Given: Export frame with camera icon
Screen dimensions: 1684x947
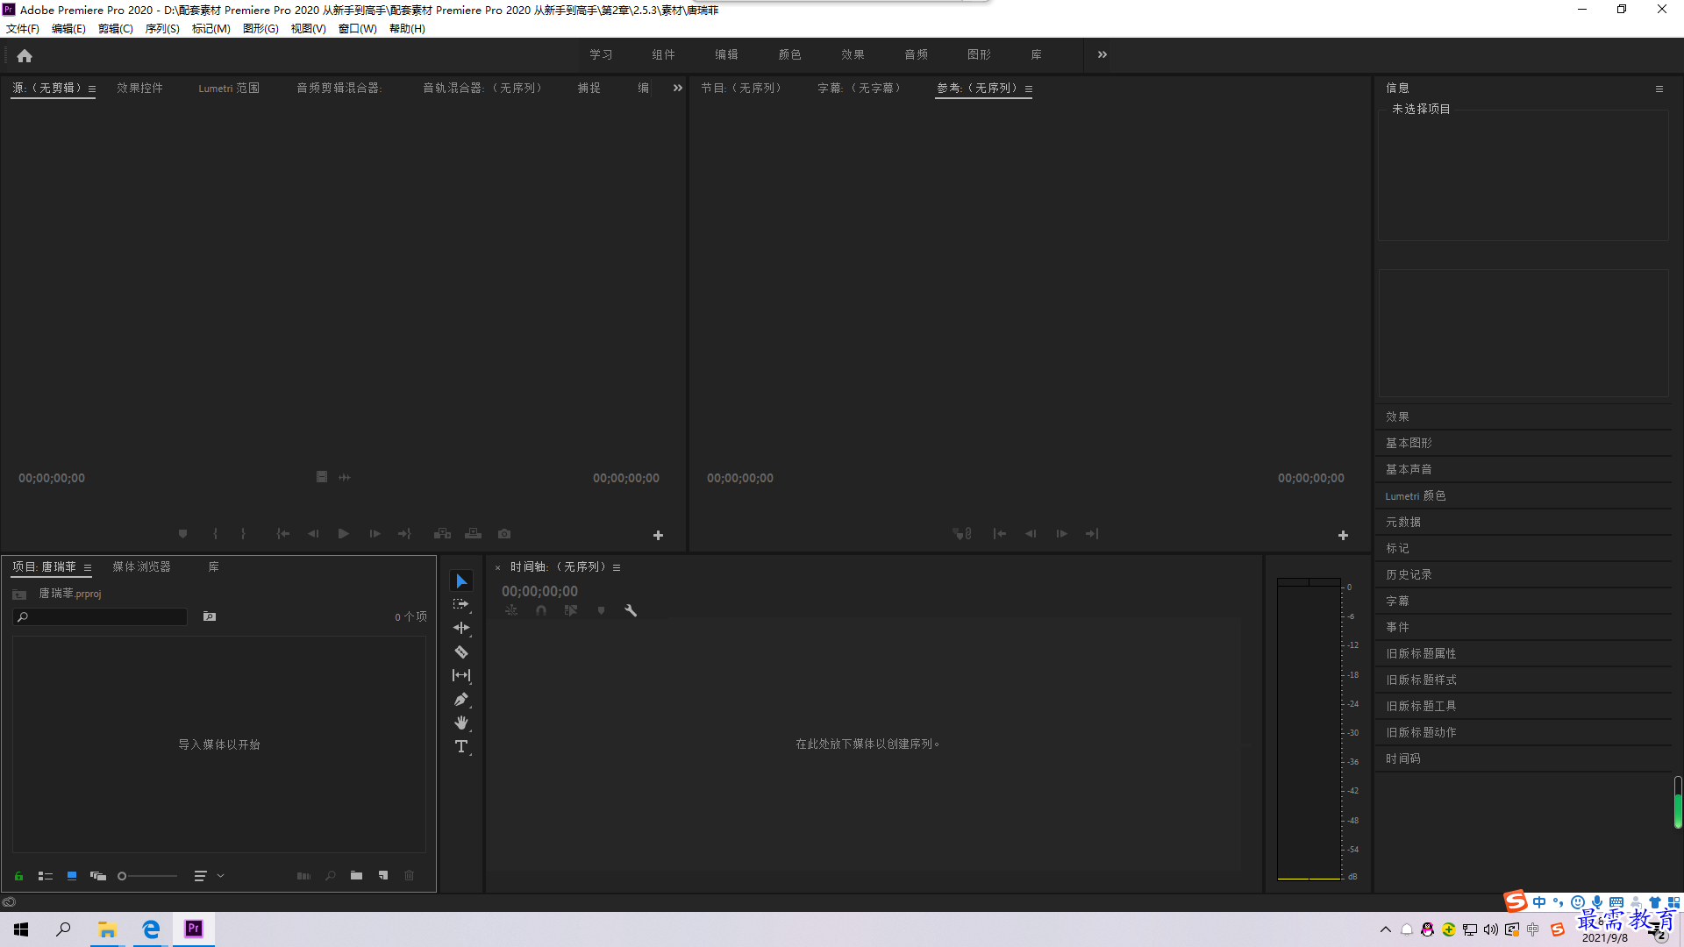Looking at the screenshot, I should pos(504,534).
